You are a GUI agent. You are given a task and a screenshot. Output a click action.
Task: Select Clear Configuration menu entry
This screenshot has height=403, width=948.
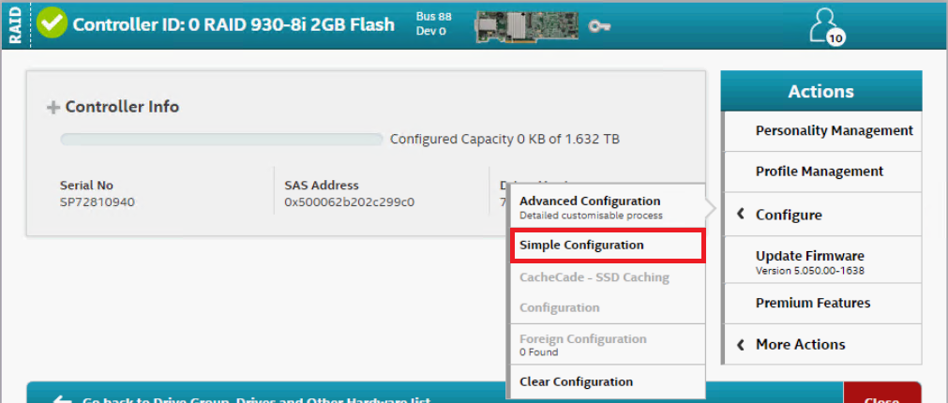pyautogui.click(x=576, y=381)
